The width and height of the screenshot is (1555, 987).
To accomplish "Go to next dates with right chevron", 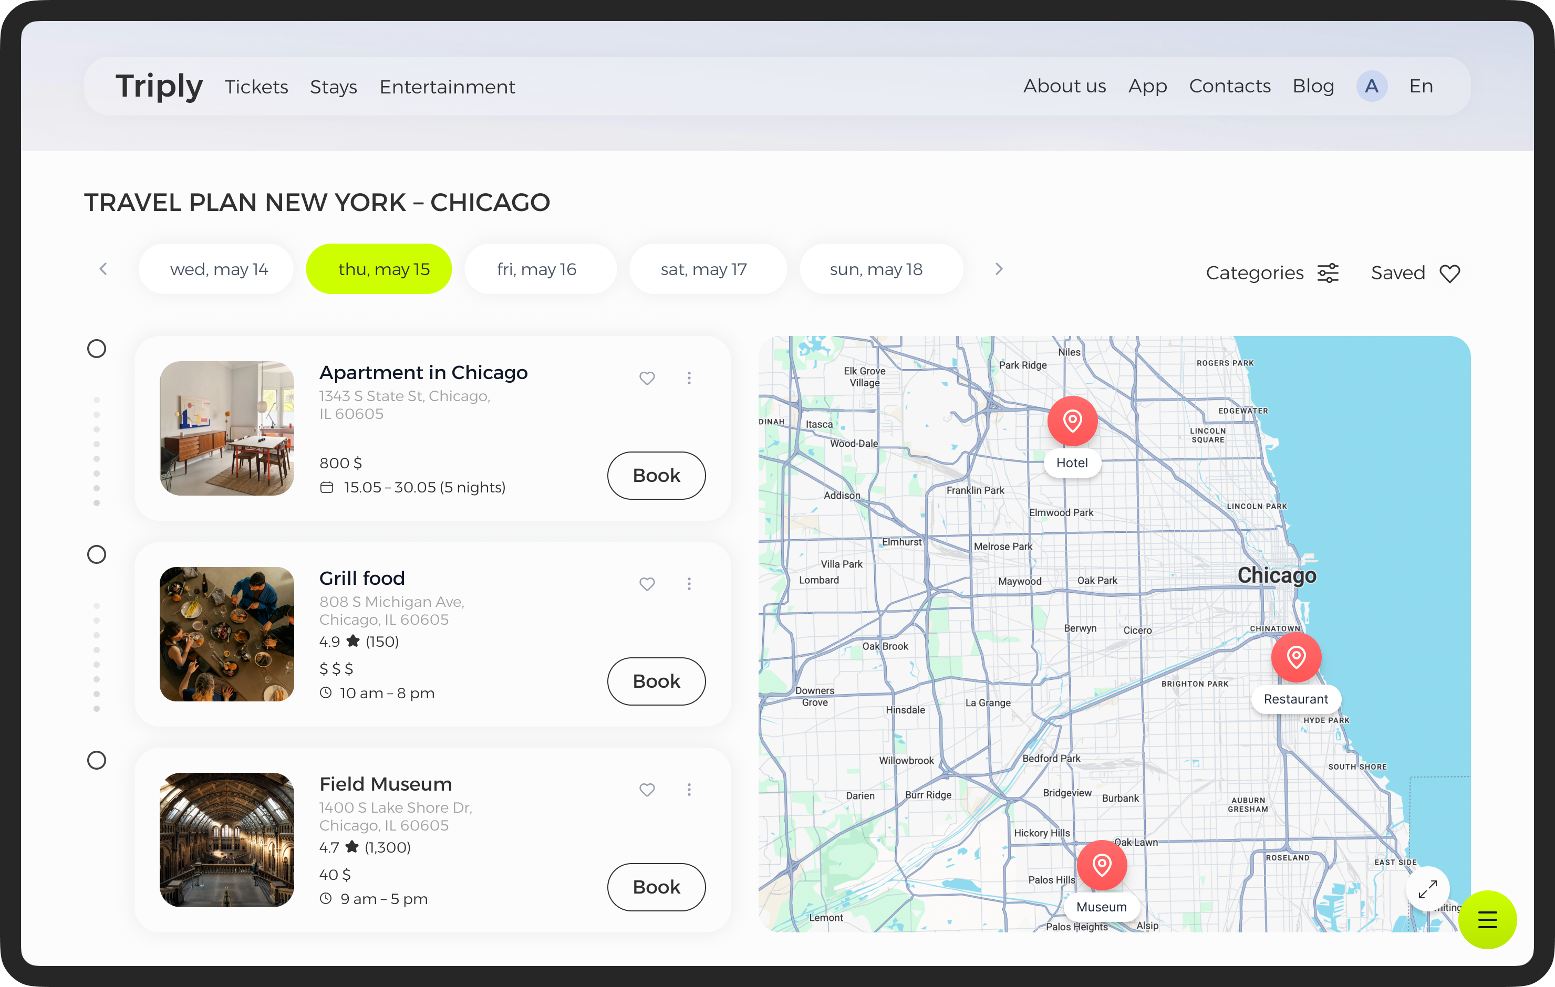I will [x=999, y=269].
